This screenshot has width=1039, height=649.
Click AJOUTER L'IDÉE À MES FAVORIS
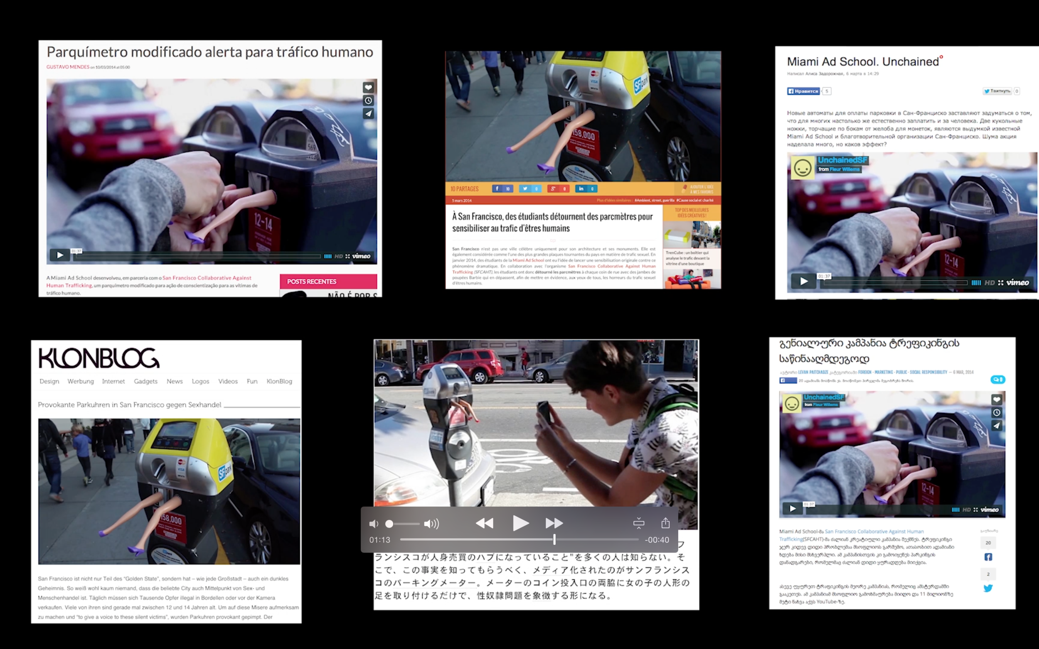point(697,189)
